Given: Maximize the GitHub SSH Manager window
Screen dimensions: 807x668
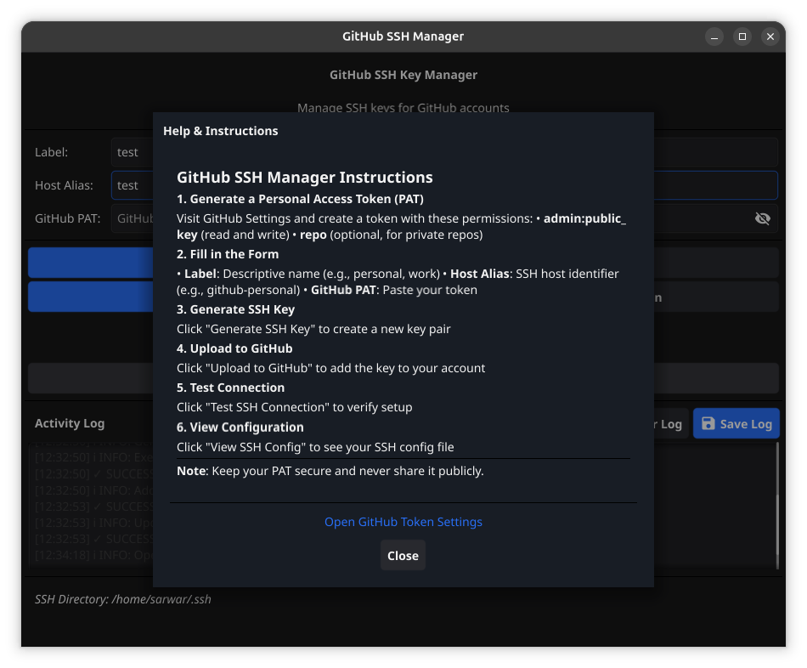Looking at the screenshot, I should coord(742,37).
